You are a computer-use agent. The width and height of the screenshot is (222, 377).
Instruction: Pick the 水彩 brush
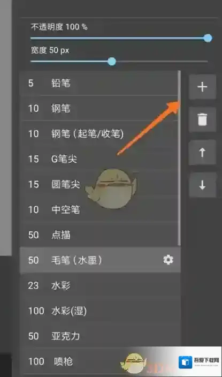click(99, 285)
